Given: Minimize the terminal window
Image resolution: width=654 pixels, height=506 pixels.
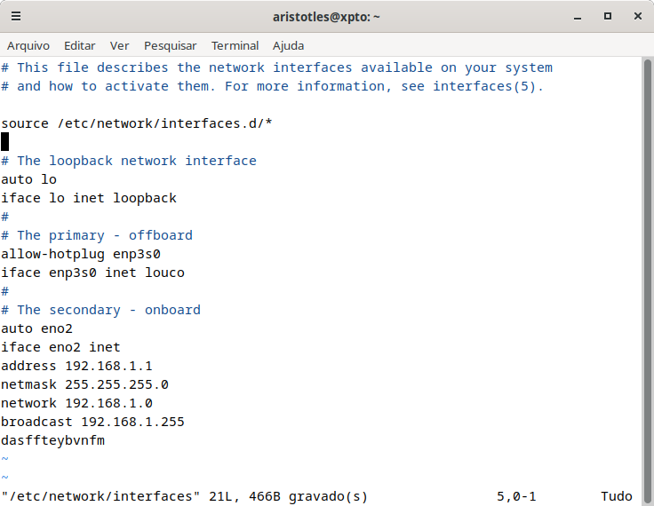Looking at the screenshot, I should tap(578, 17).
